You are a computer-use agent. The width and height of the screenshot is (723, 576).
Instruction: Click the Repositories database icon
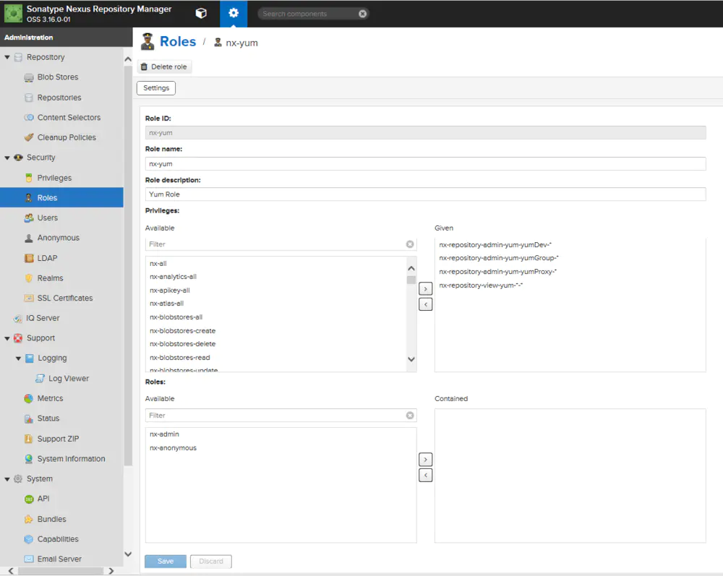[x=29, y=98]
